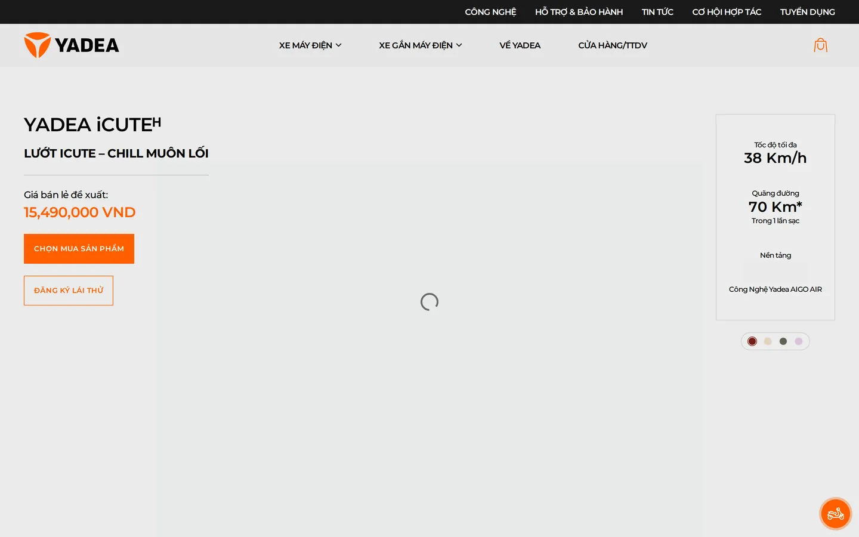Screen dimensions: 859x537
Task: Expand the XE GẮN MÁY ĐIỆN dropdown
Action: point(421,45)
